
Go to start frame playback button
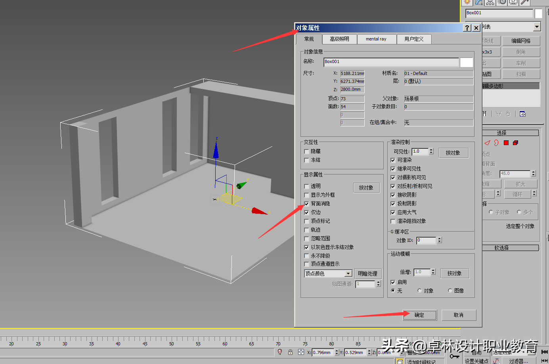[545, 352]
